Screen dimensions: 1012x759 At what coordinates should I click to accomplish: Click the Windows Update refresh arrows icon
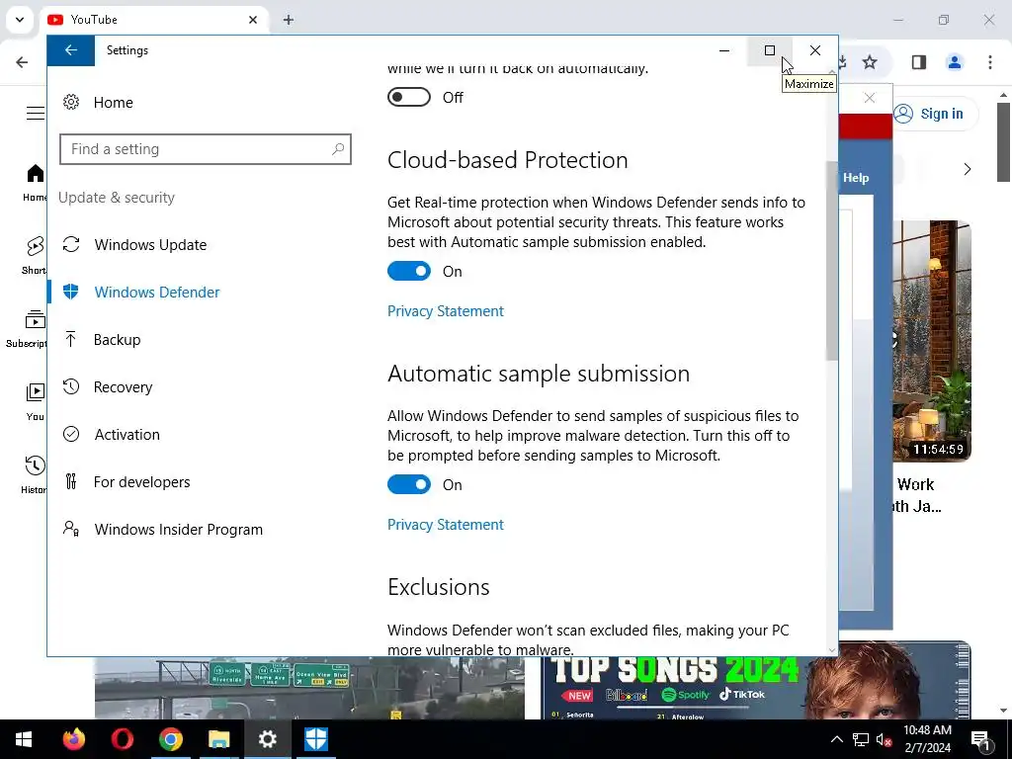71,245
